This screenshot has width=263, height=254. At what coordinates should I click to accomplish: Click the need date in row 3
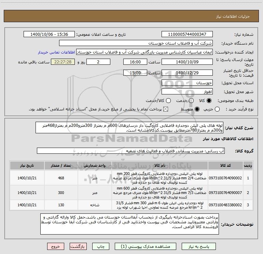[27, 205]
